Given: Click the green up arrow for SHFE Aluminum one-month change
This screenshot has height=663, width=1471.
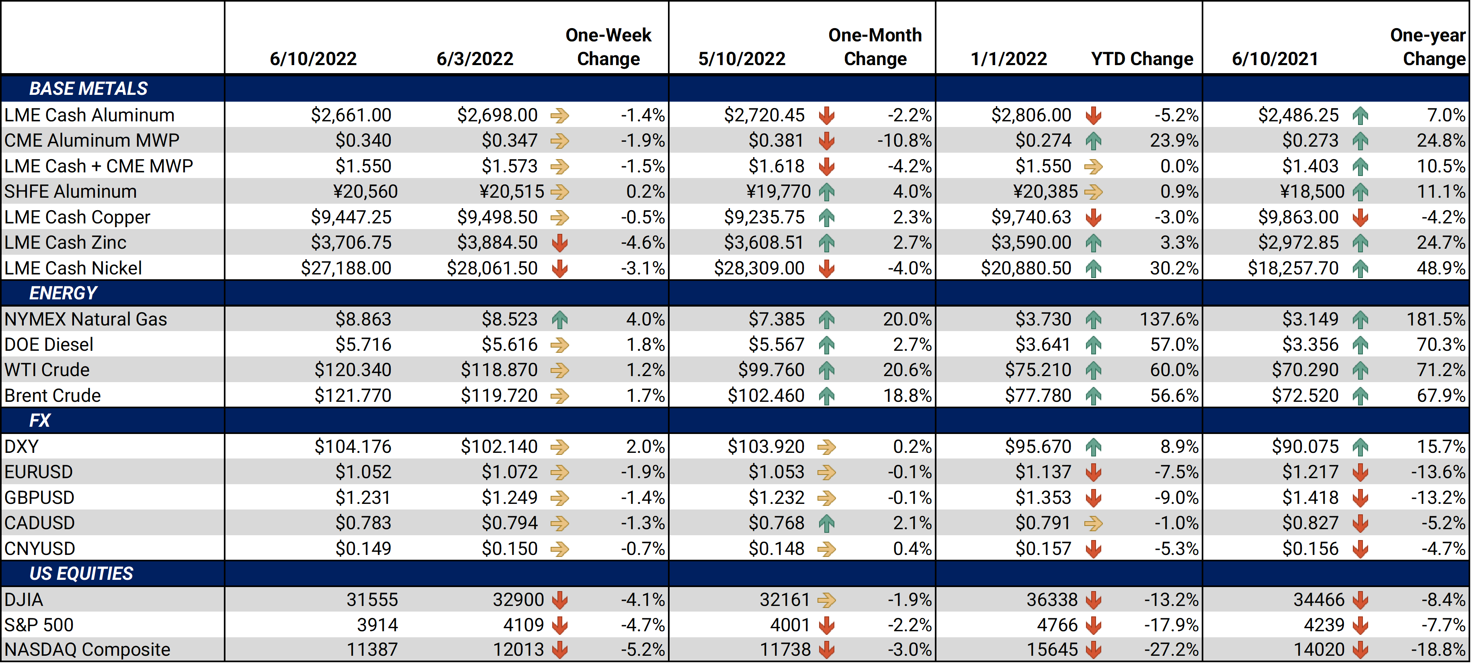Looking at the screenshot, I should [x=826, y=192].
